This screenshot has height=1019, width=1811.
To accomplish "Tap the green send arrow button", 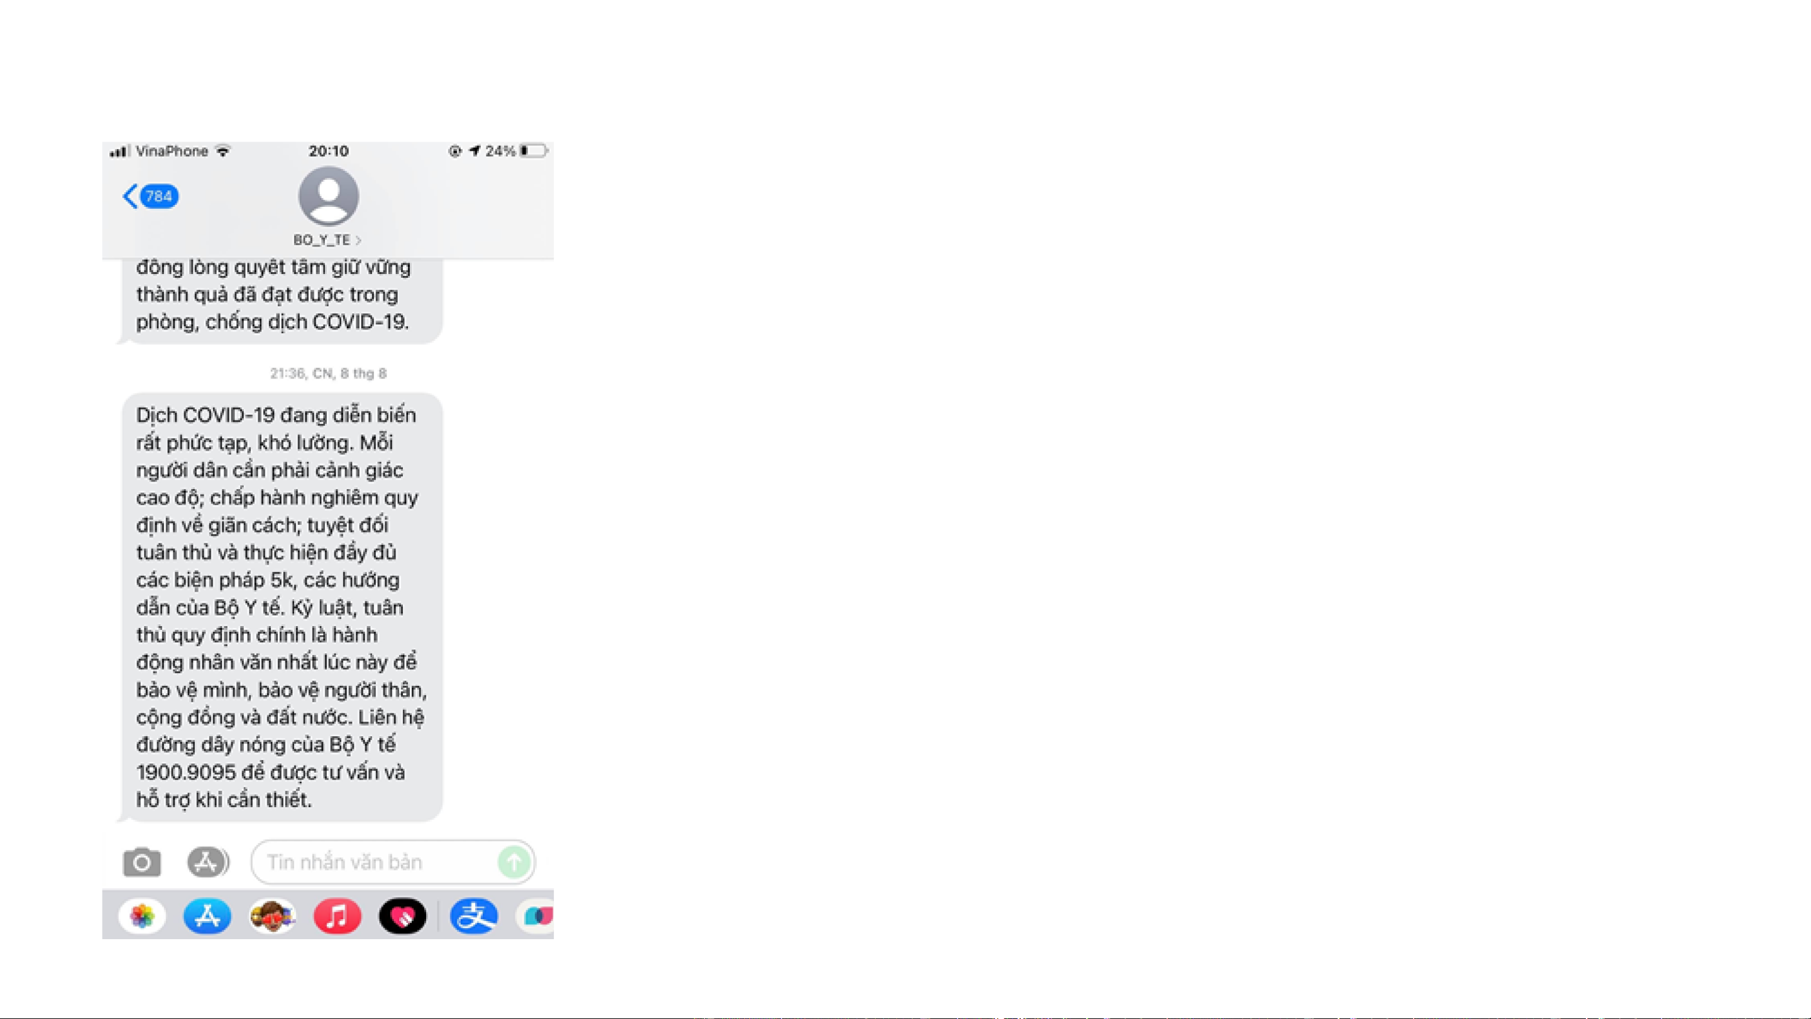I will 514,862.
